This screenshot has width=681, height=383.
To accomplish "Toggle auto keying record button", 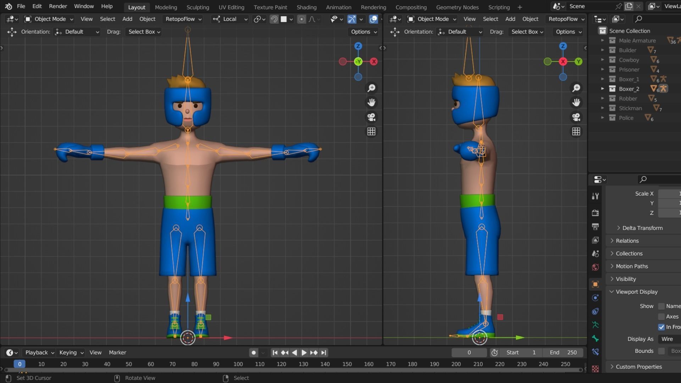I will 253,353.
